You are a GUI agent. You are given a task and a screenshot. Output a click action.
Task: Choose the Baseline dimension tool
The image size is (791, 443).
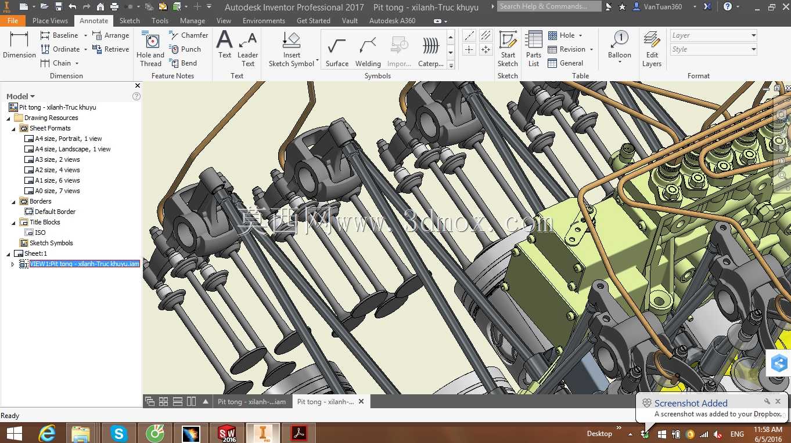click(x=59, y=35)
